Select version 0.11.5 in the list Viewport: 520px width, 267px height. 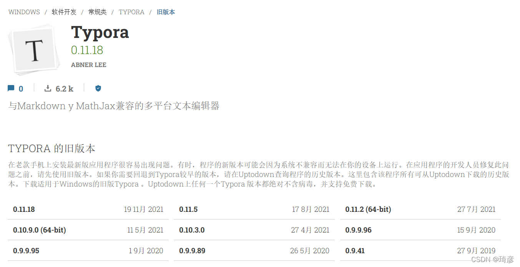coord(188,209)
